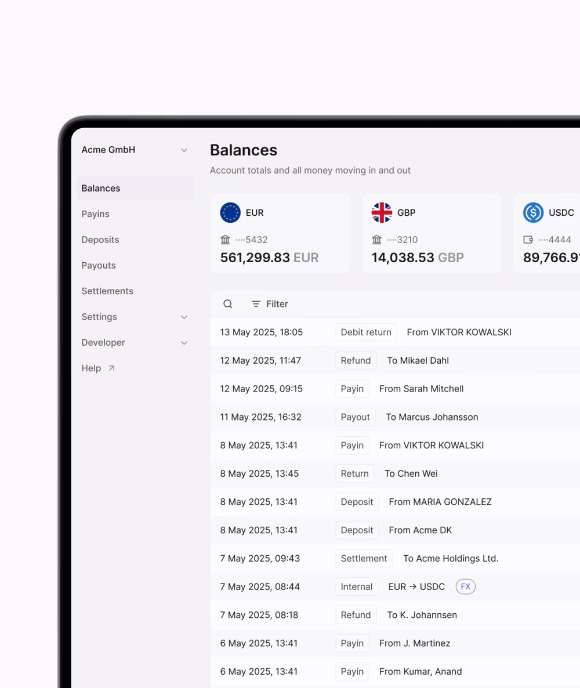
Task: Click the search magnifier icon
Action: 228,304
